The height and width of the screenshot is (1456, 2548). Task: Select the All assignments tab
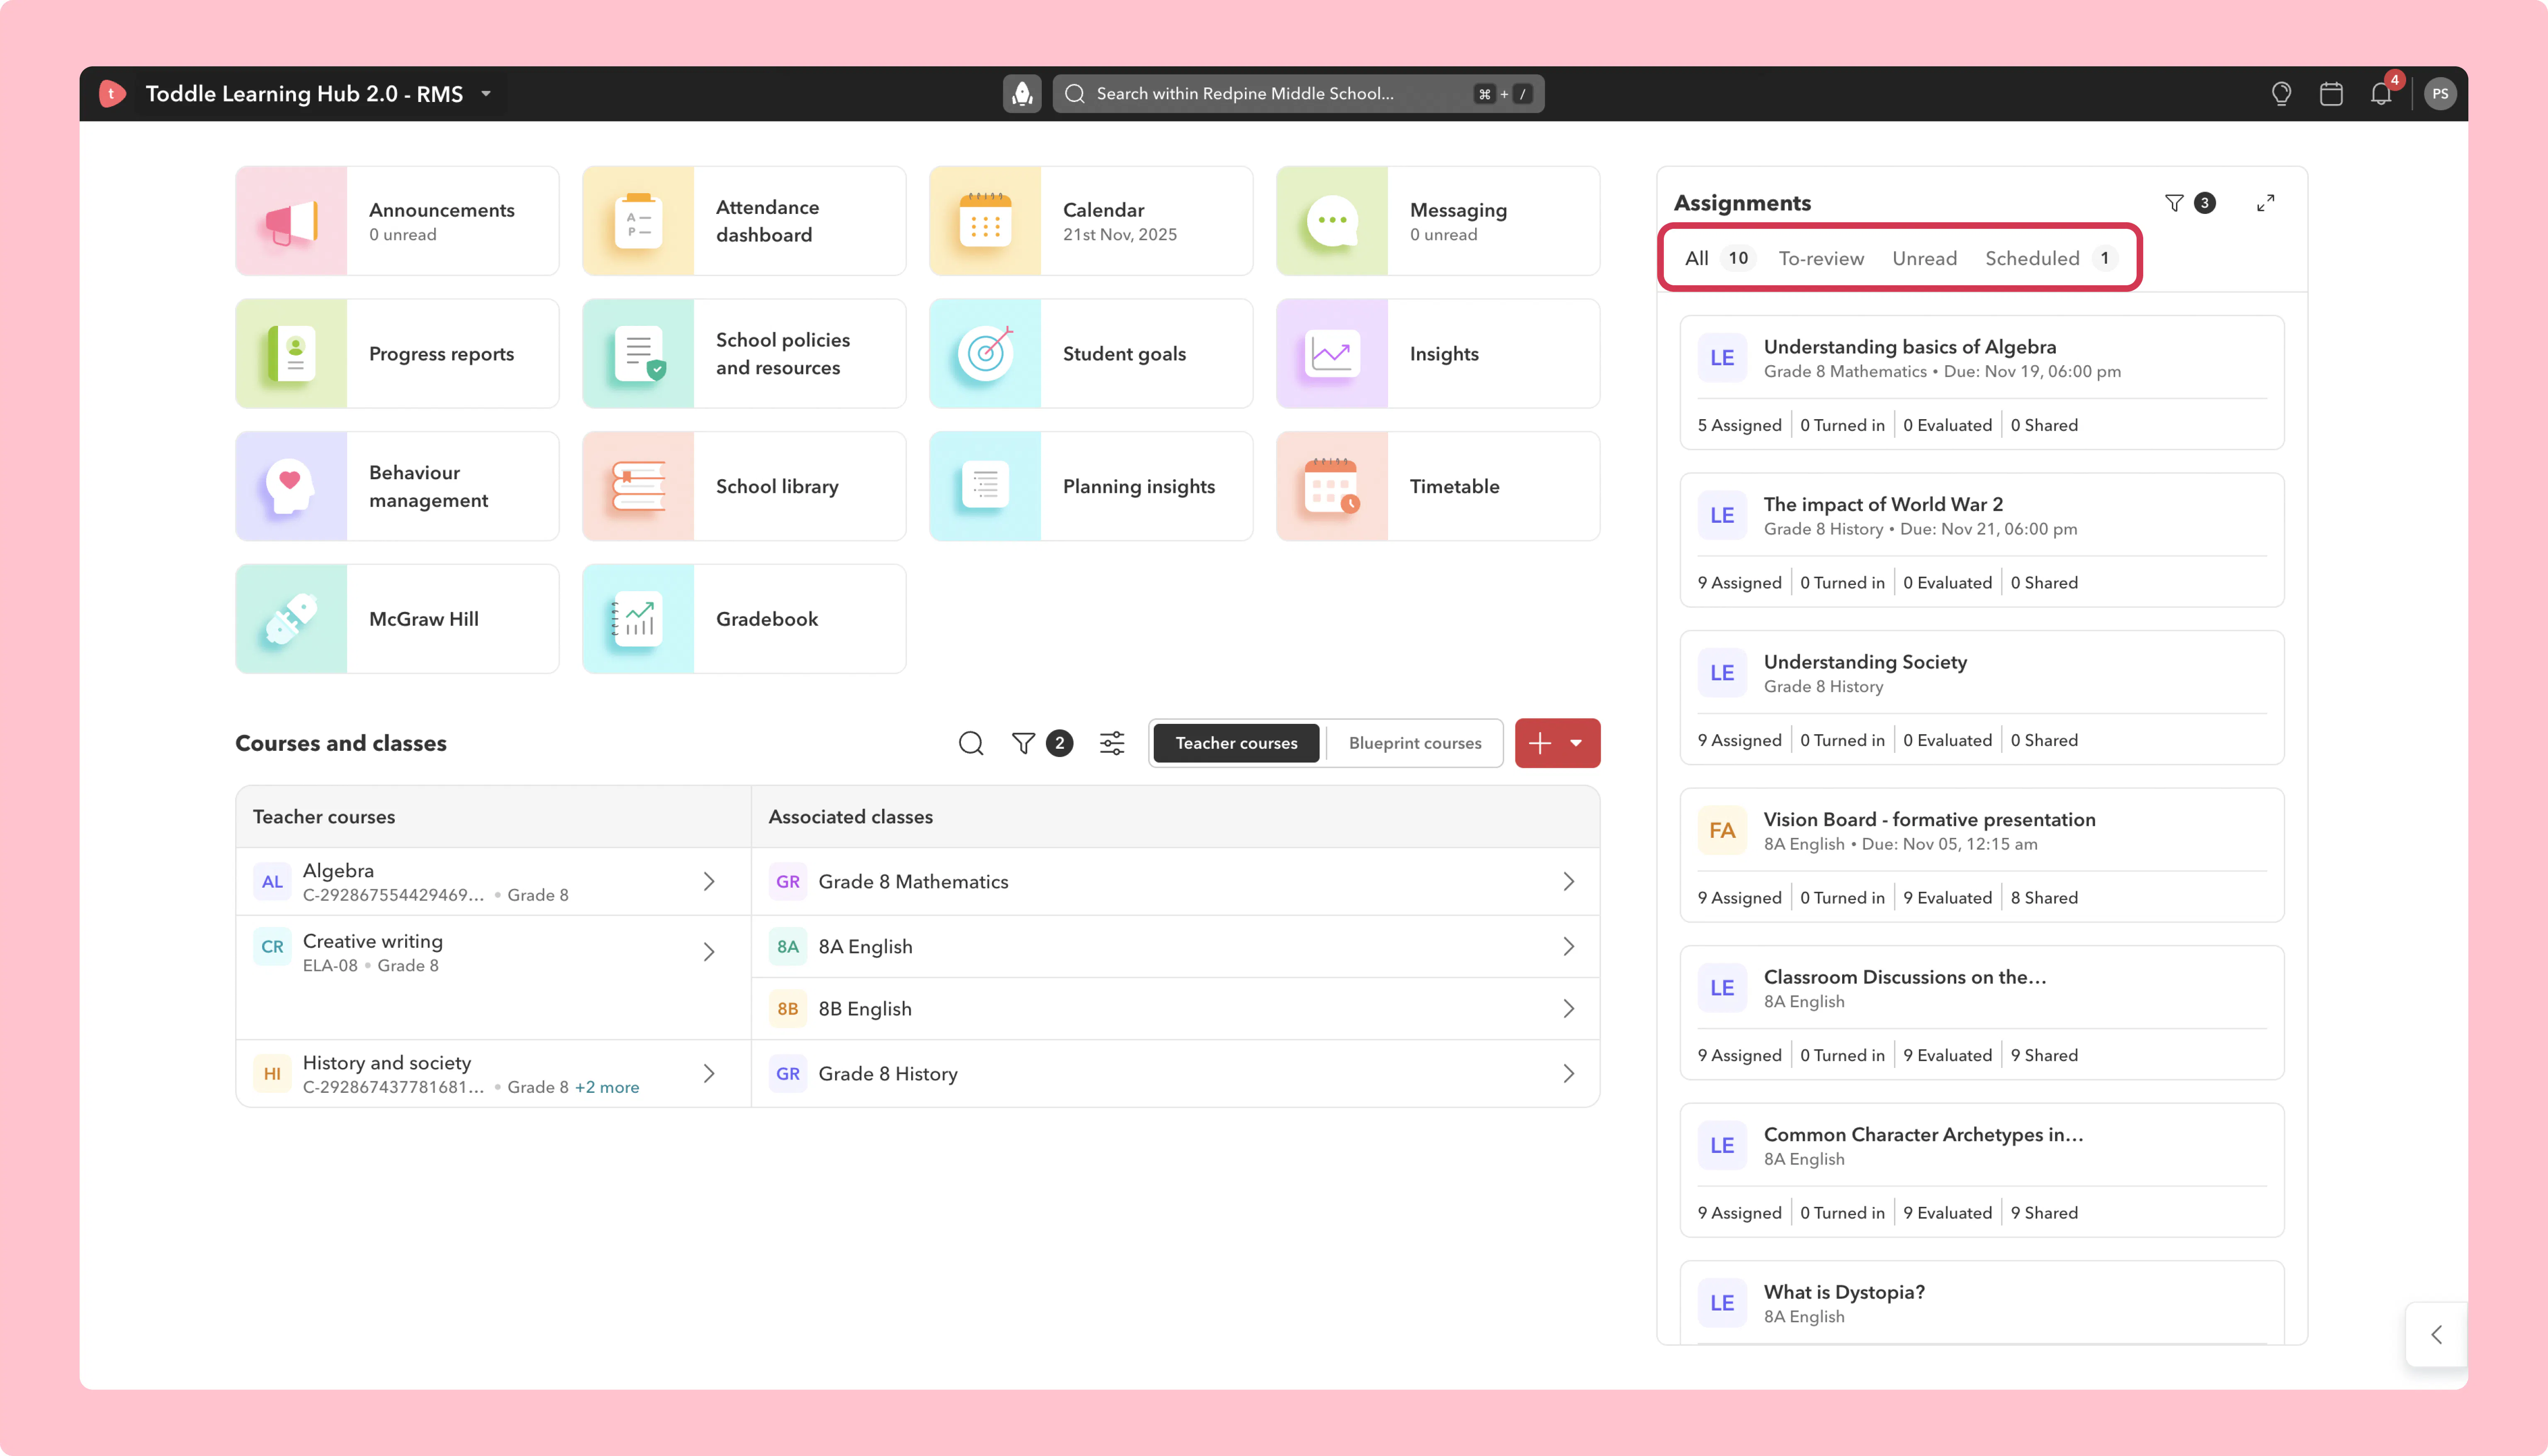1718,258
